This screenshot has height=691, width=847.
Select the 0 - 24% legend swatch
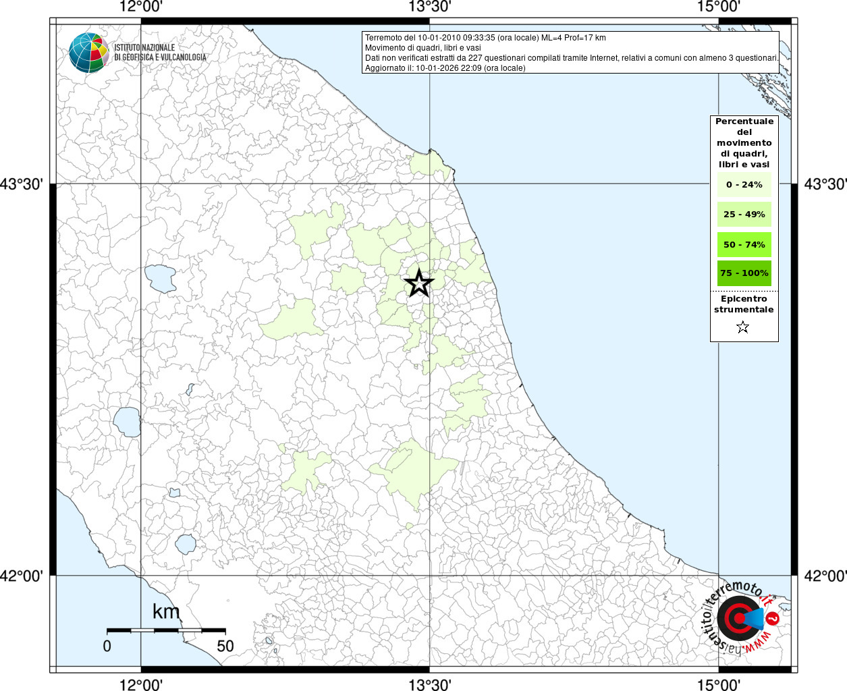tap(744, 184)
